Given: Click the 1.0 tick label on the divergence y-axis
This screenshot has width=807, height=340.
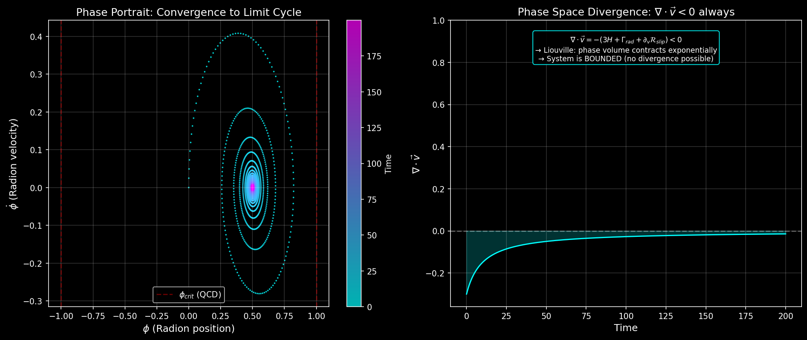Looking at the screenshot, I should point(439,21).
